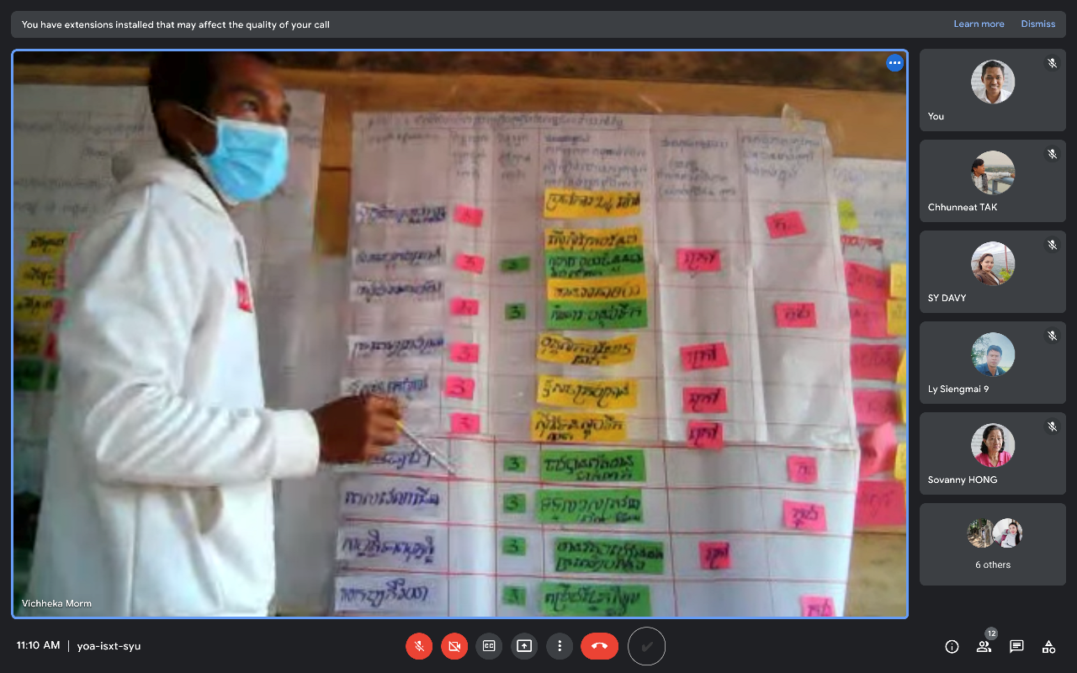Leave the call with red hangup button

599,646
